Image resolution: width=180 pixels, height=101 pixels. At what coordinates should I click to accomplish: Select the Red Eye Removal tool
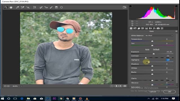[x=46, y=7]
